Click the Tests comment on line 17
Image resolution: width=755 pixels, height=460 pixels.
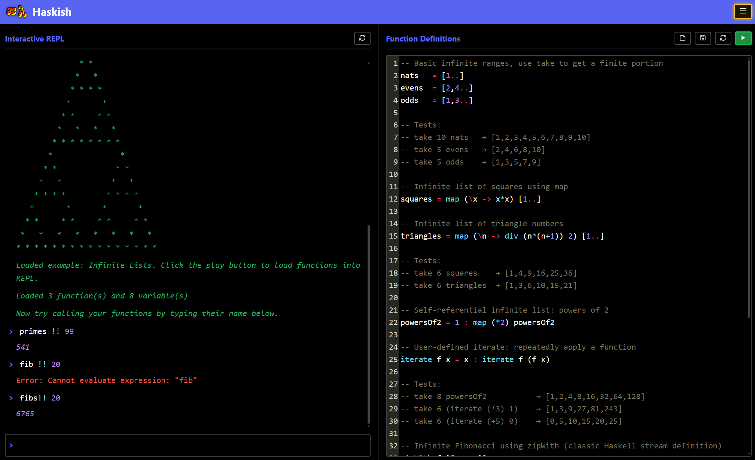pyautogui.click(x=421, y=261)
